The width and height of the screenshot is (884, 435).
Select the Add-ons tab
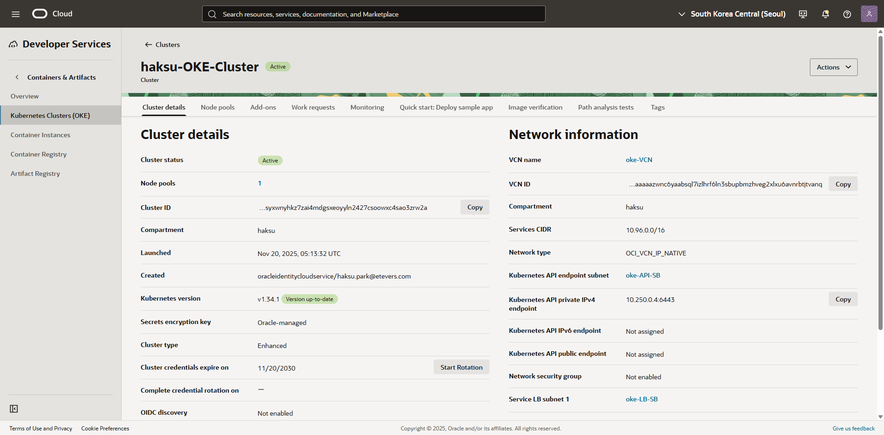point(263,107)
